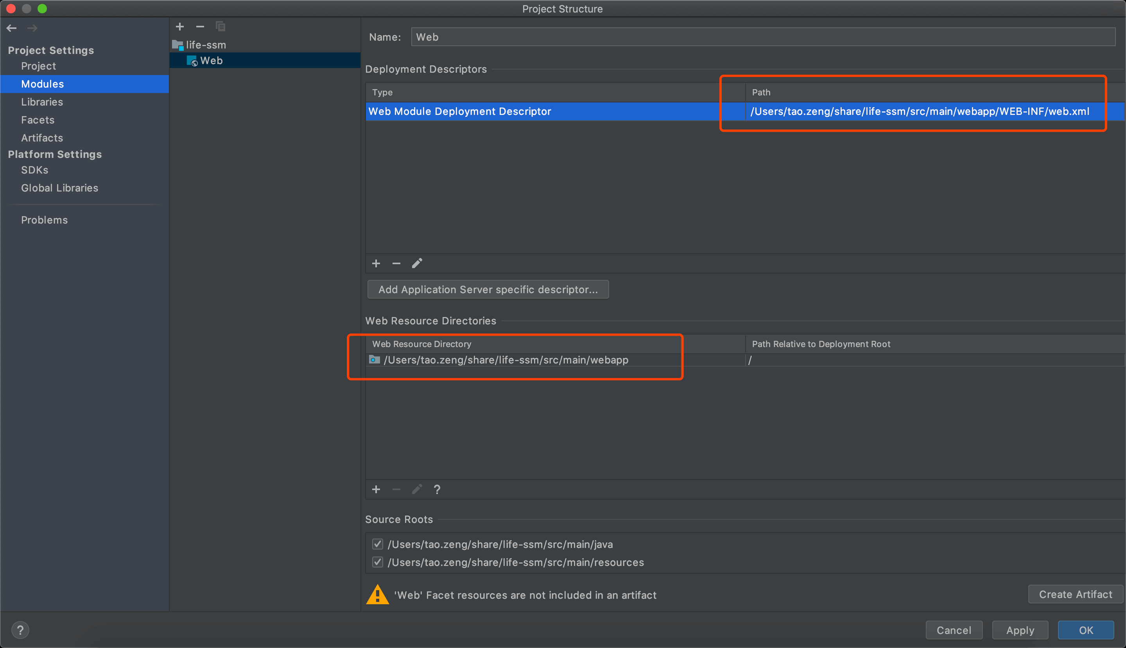Screen dimensions: 1126x648
Task: Open web resource directories help question mark
Action: pos(437,490)
